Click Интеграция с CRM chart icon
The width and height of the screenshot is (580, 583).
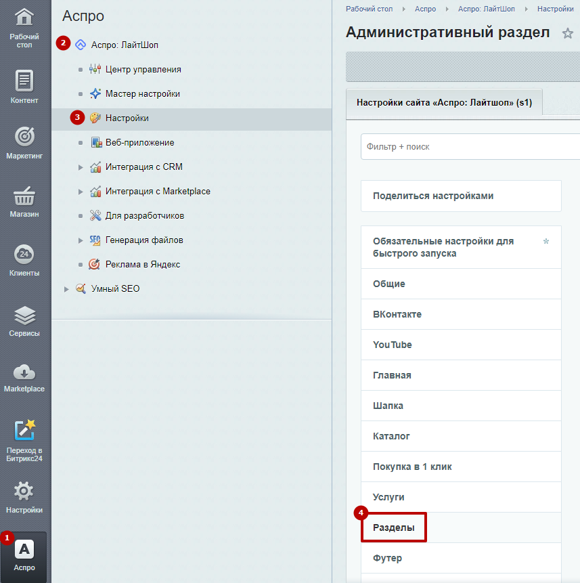95,167
